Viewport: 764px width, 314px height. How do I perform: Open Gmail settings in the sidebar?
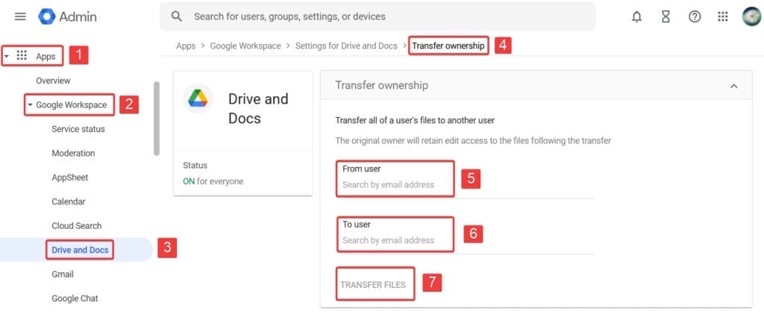point(63,274)
